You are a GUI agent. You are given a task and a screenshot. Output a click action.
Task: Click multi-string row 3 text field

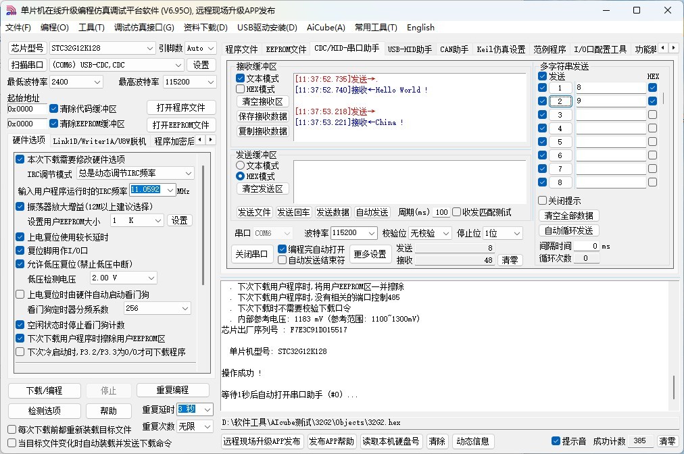(x=610, y=115)
